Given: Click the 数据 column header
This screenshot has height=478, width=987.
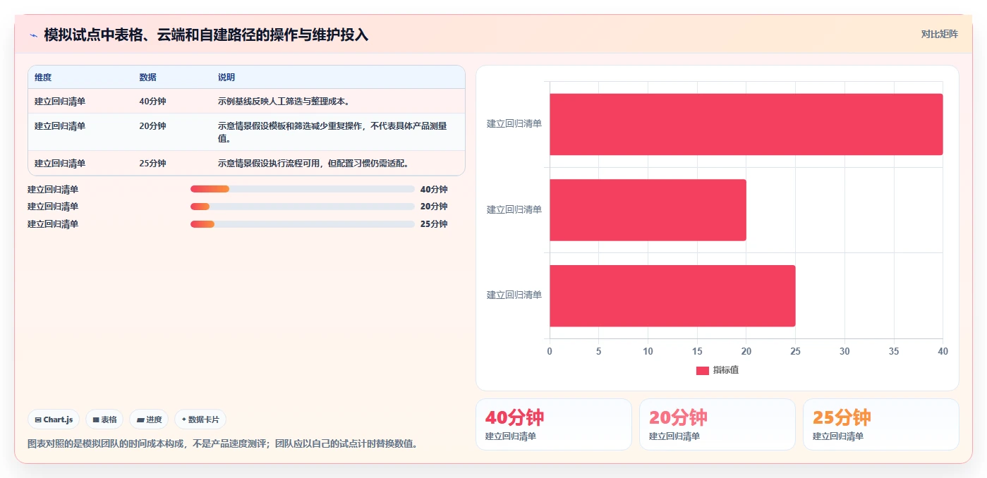Looking at the screenshot, I should [x=148, y=78].
